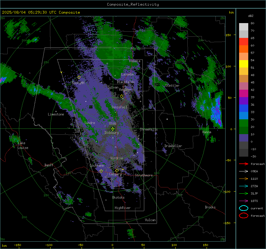
Task: Click the red forecast ellipse legend icon
Action: click(244, 216)
